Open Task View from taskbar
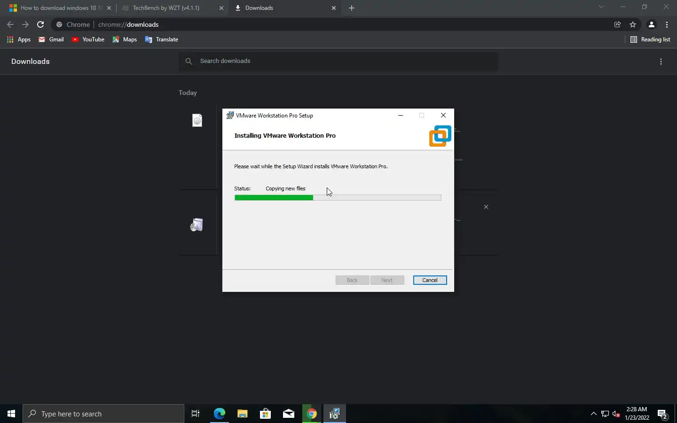The image size is (677, 423). [x=196, y=414]
